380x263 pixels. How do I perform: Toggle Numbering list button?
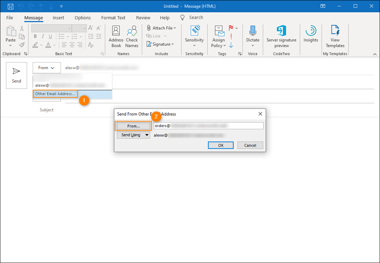[75, 37]
